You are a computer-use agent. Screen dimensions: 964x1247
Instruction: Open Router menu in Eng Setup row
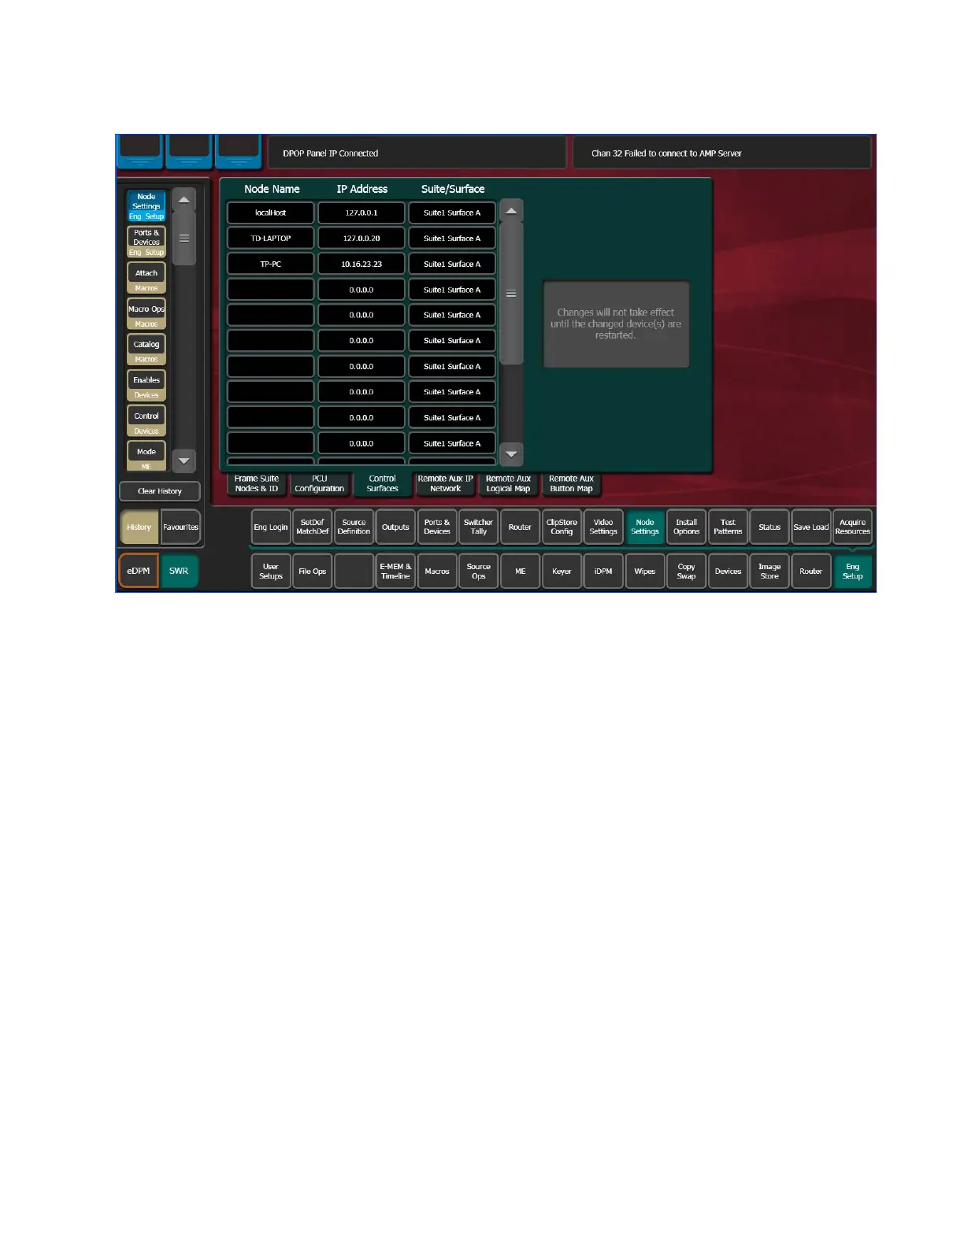[520, 527]
